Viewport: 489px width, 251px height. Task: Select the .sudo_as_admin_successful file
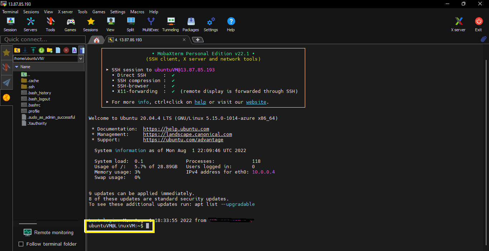pos(48,117)
